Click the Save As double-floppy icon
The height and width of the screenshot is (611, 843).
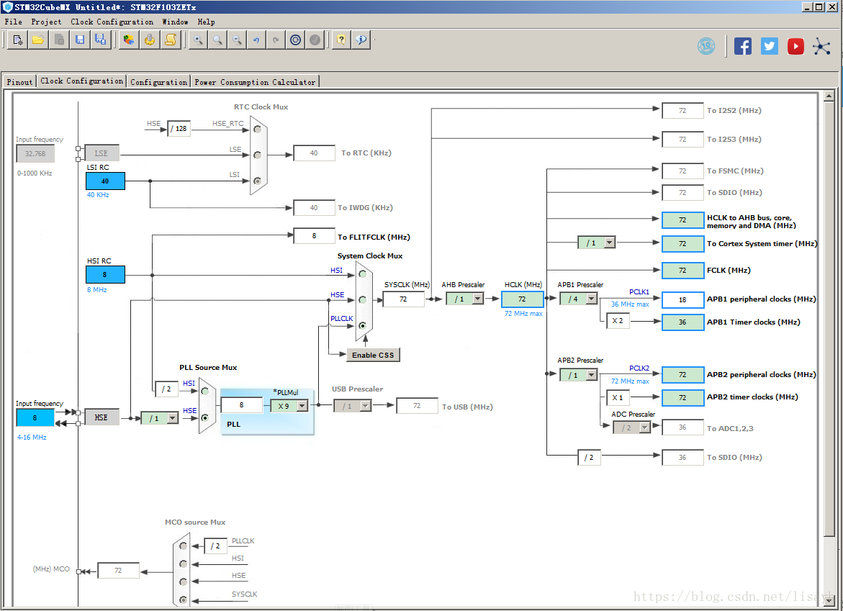(101, 40)
